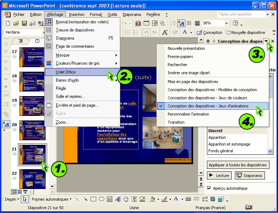Choose Trieuse de diapositives in Affichage menu
278x213 pixels.
coord(82,30)
